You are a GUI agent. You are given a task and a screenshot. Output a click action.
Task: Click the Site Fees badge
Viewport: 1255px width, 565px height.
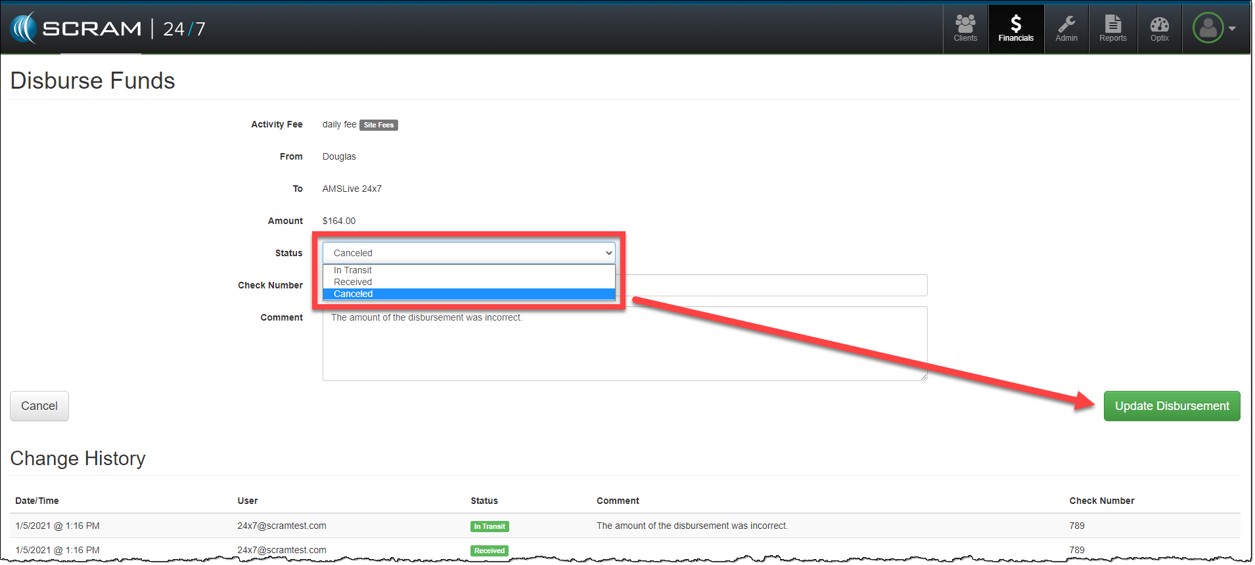pyautogui.click(x=378, y=125)
